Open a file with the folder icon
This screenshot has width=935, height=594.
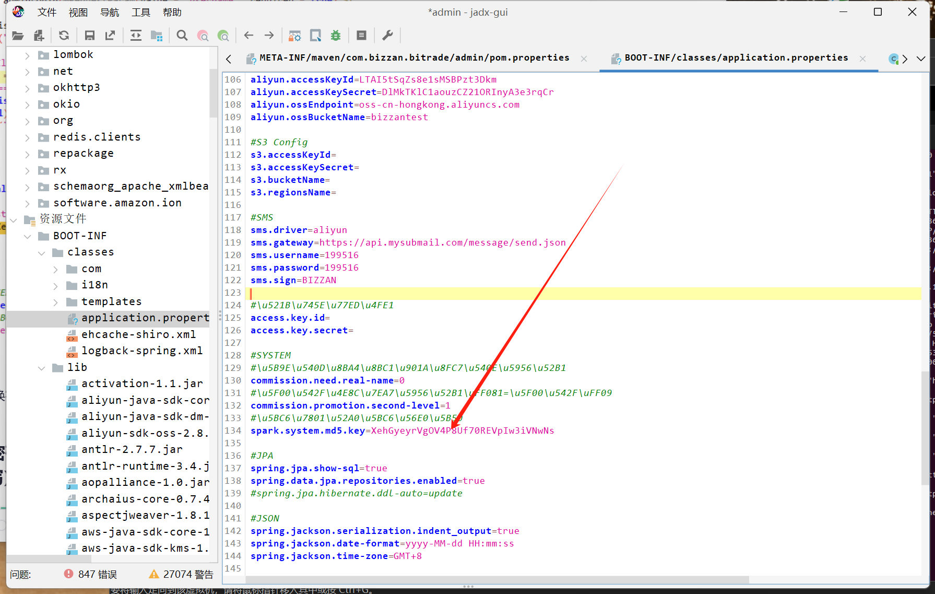18,36
